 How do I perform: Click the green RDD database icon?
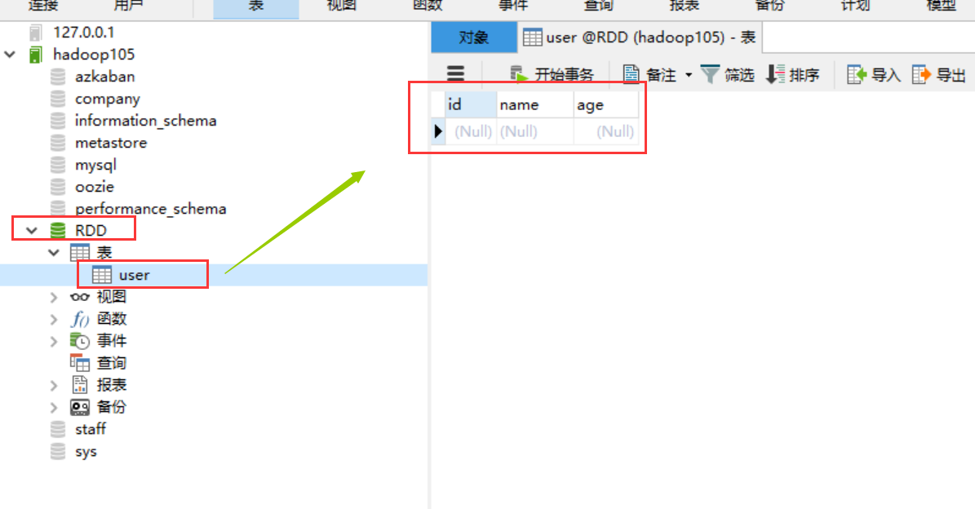point(58,231)
